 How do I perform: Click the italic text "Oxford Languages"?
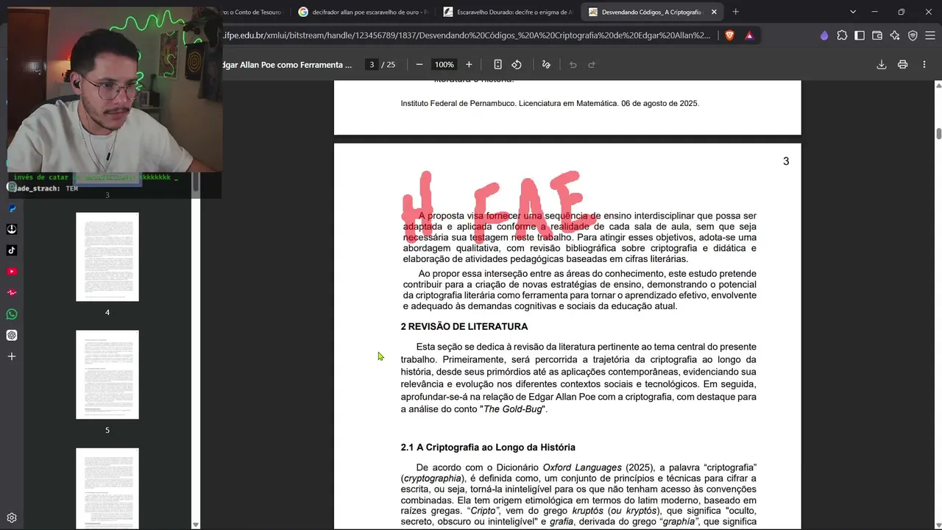pyautogui.click(x=582, y=468)
